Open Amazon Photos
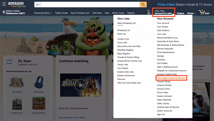 point(164,85)
